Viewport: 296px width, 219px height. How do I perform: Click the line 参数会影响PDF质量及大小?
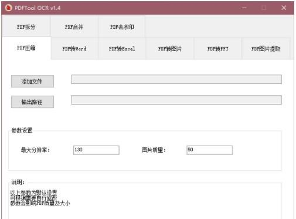click(x=40, y=203)
